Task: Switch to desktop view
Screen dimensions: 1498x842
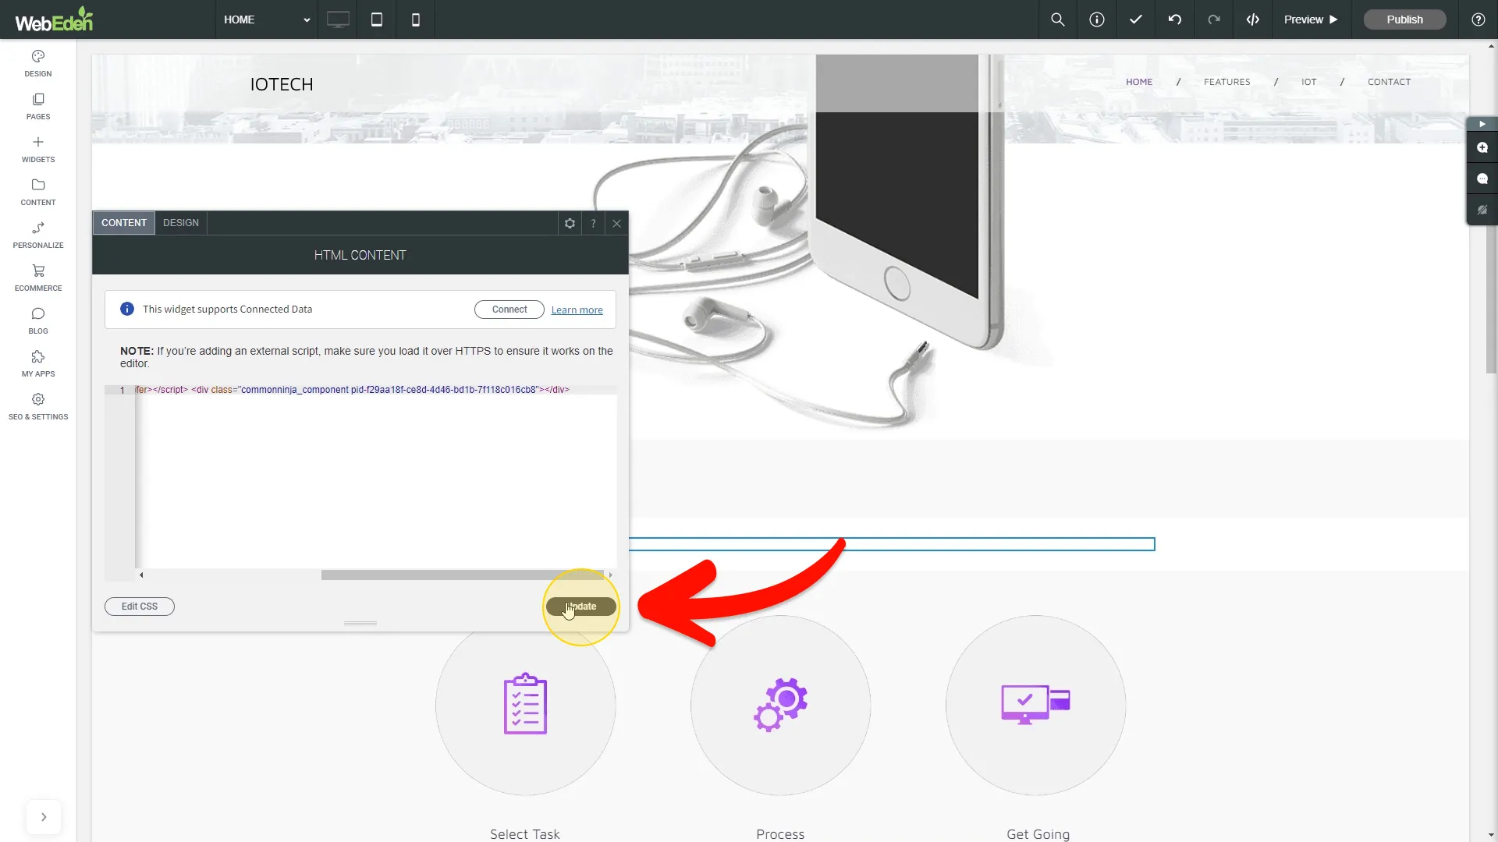Action: coord(338,19)
